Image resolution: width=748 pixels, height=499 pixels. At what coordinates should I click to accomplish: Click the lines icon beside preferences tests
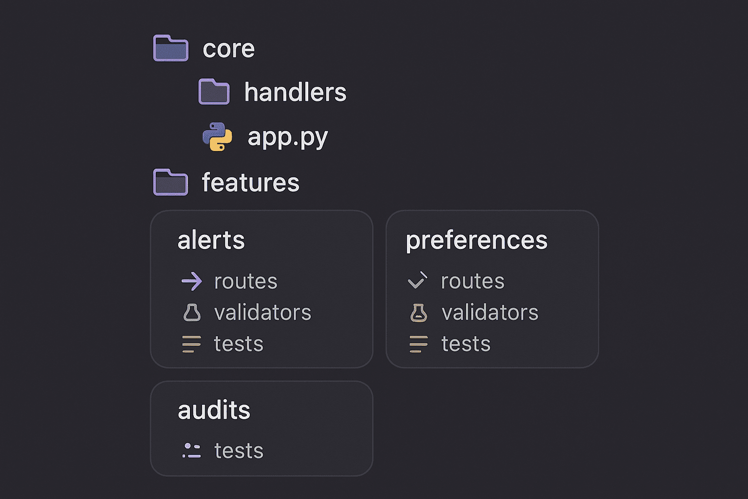419,344
